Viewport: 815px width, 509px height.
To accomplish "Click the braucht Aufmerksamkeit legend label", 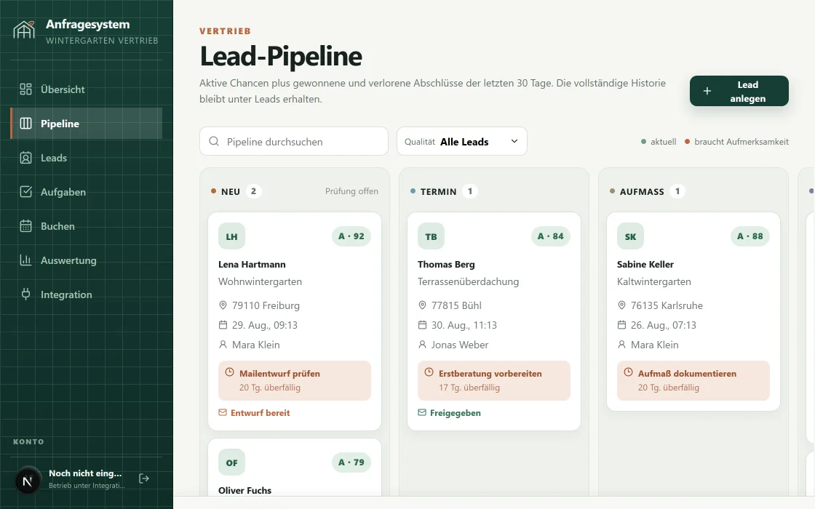I will pos(742,142).
